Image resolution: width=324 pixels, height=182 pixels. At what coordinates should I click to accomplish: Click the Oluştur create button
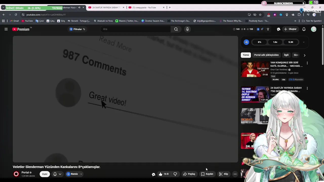pyautogui.click(x=290, y=29)
